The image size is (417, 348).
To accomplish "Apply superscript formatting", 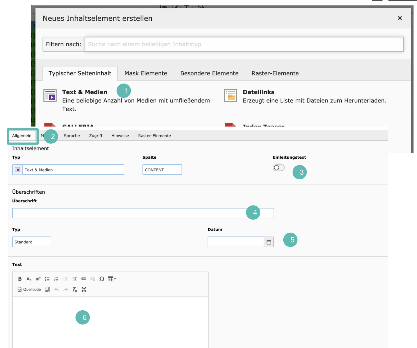I will click(x=38, y=279).
